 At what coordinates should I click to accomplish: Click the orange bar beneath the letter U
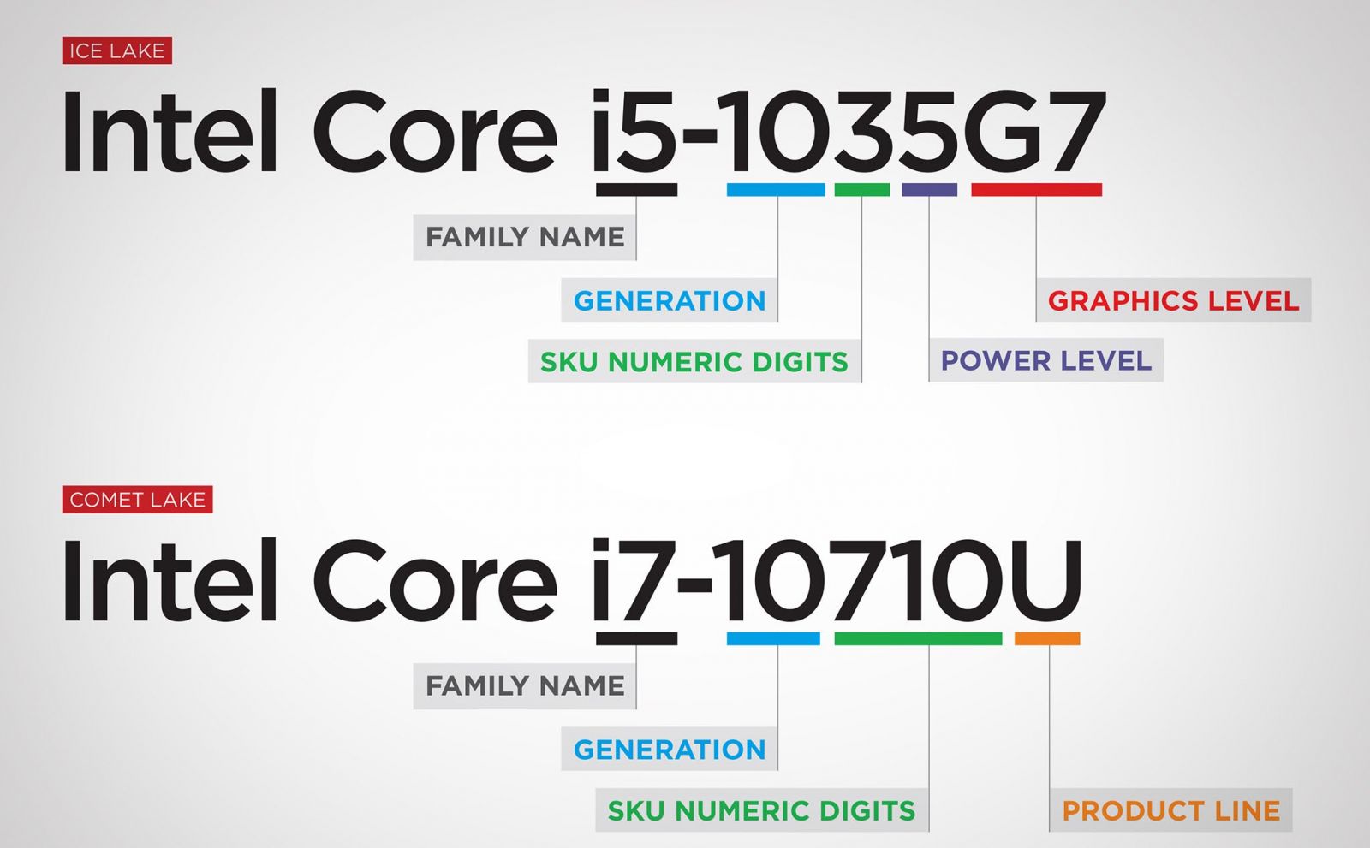click(1047, 638)
